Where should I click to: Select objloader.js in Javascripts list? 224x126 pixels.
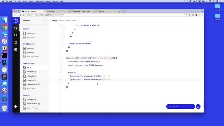[31, 76]
